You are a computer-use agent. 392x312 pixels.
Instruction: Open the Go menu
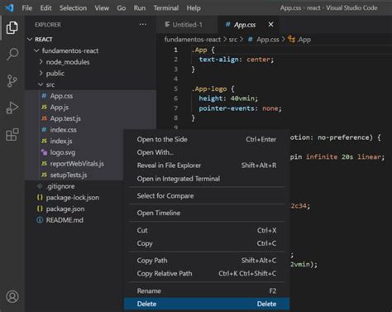[x=122, y=8]
